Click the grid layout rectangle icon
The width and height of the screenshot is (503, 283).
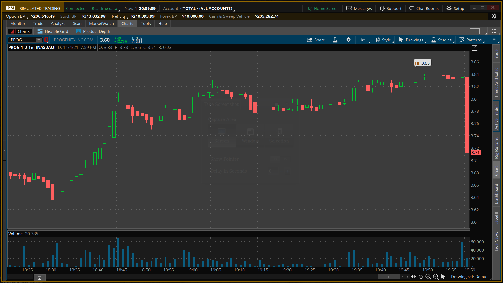[474, 31]
